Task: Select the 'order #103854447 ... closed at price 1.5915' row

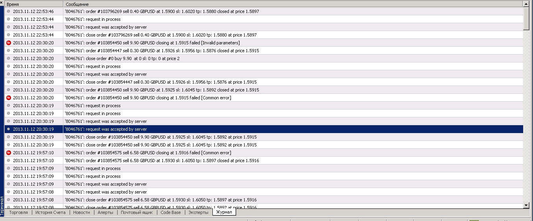Action: pyautogui.click(x=264, y=51)
